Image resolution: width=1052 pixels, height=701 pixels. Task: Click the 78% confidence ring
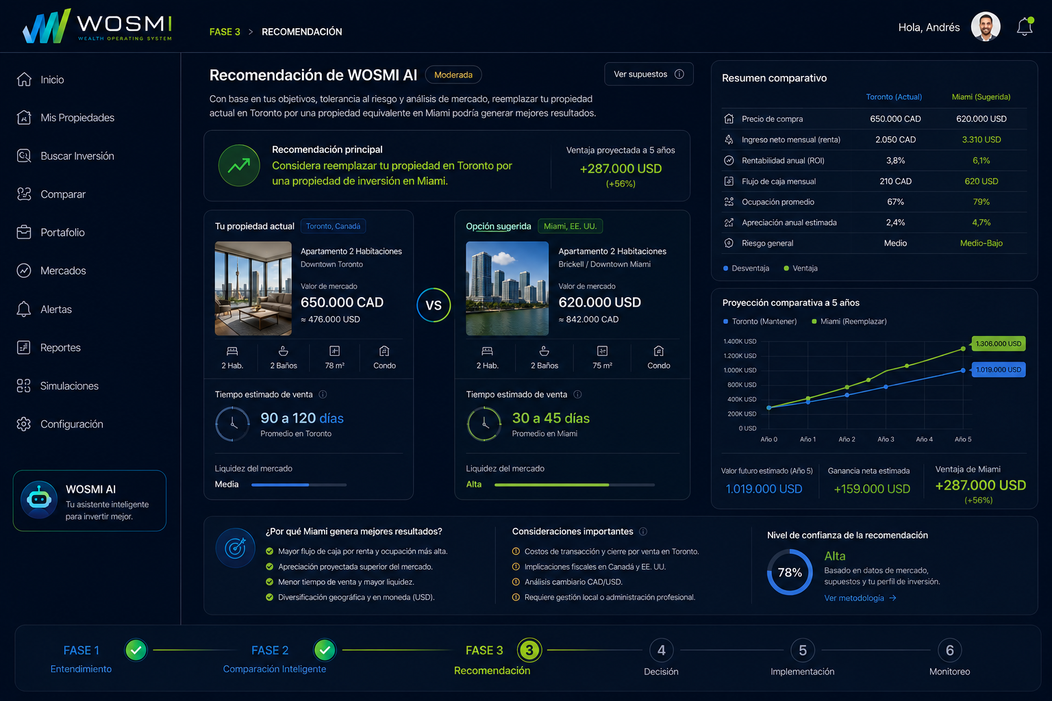point(790,572)
